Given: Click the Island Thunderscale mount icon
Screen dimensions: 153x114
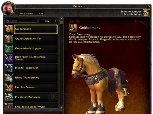Looking at the screenshot, I should [x=9, y=78].
